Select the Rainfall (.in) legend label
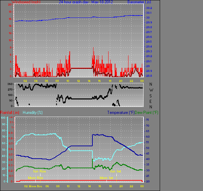 pyautogui.click(x=10, y=113)
